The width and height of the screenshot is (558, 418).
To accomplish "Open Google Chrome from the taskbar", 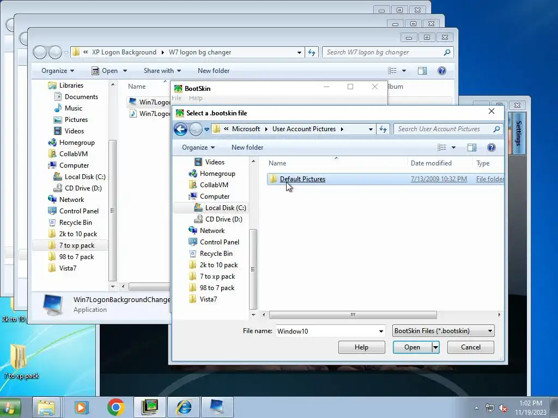I will coord(116,407).
